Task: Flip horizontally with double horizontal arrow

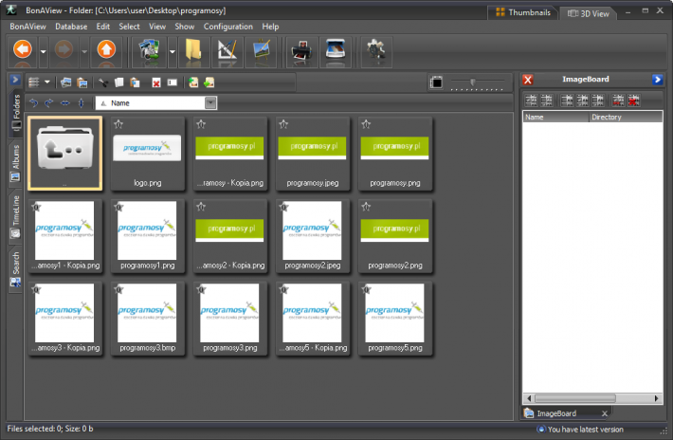Action: tap(64, 103)
